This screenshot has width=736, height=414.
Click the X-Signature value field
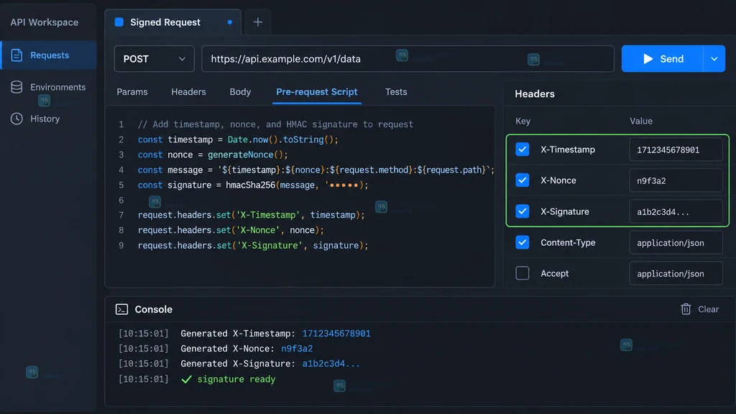676,212
